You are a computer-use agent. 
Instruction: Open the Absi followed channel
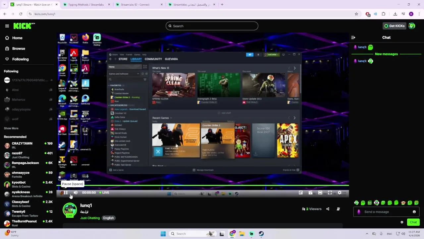click(28, 90)
